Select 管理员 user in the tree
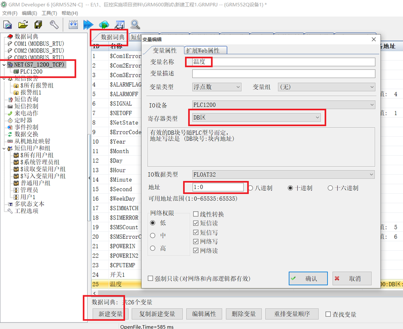 (x=29, y=190)
